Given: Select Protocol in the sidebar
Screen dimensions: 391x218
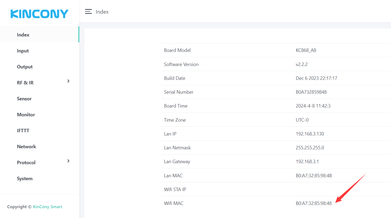Looking at the screenshot, I should click(26, 163).
